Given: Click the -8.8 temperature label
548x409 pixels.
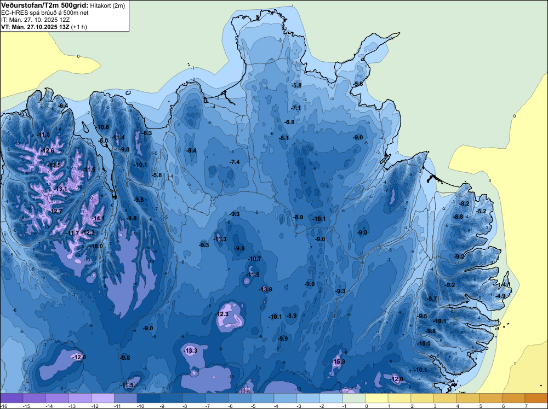Looking at the screenshot, I should pos(458,217).
